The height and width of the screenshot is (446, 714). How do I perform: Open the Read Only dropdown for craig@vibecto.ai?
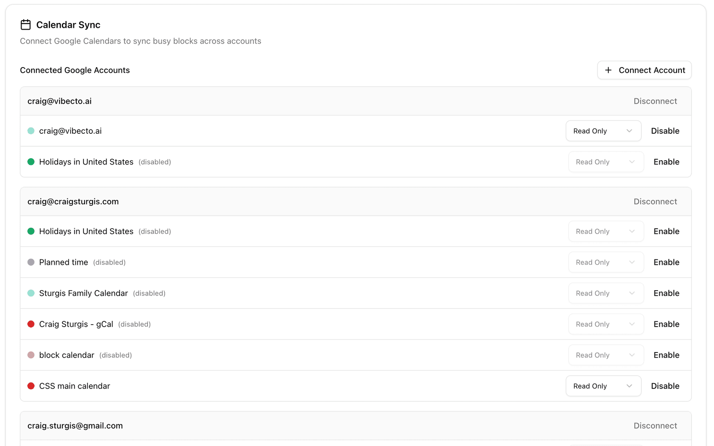point(603,130)
